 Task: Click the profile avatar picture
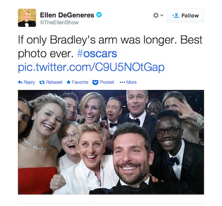pos(27,18)
